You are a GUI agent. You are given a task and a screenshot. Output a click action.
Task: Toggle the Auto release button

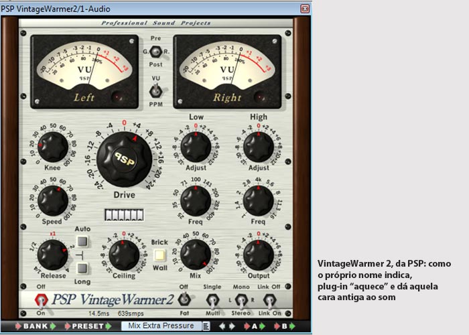coord(82,241)
